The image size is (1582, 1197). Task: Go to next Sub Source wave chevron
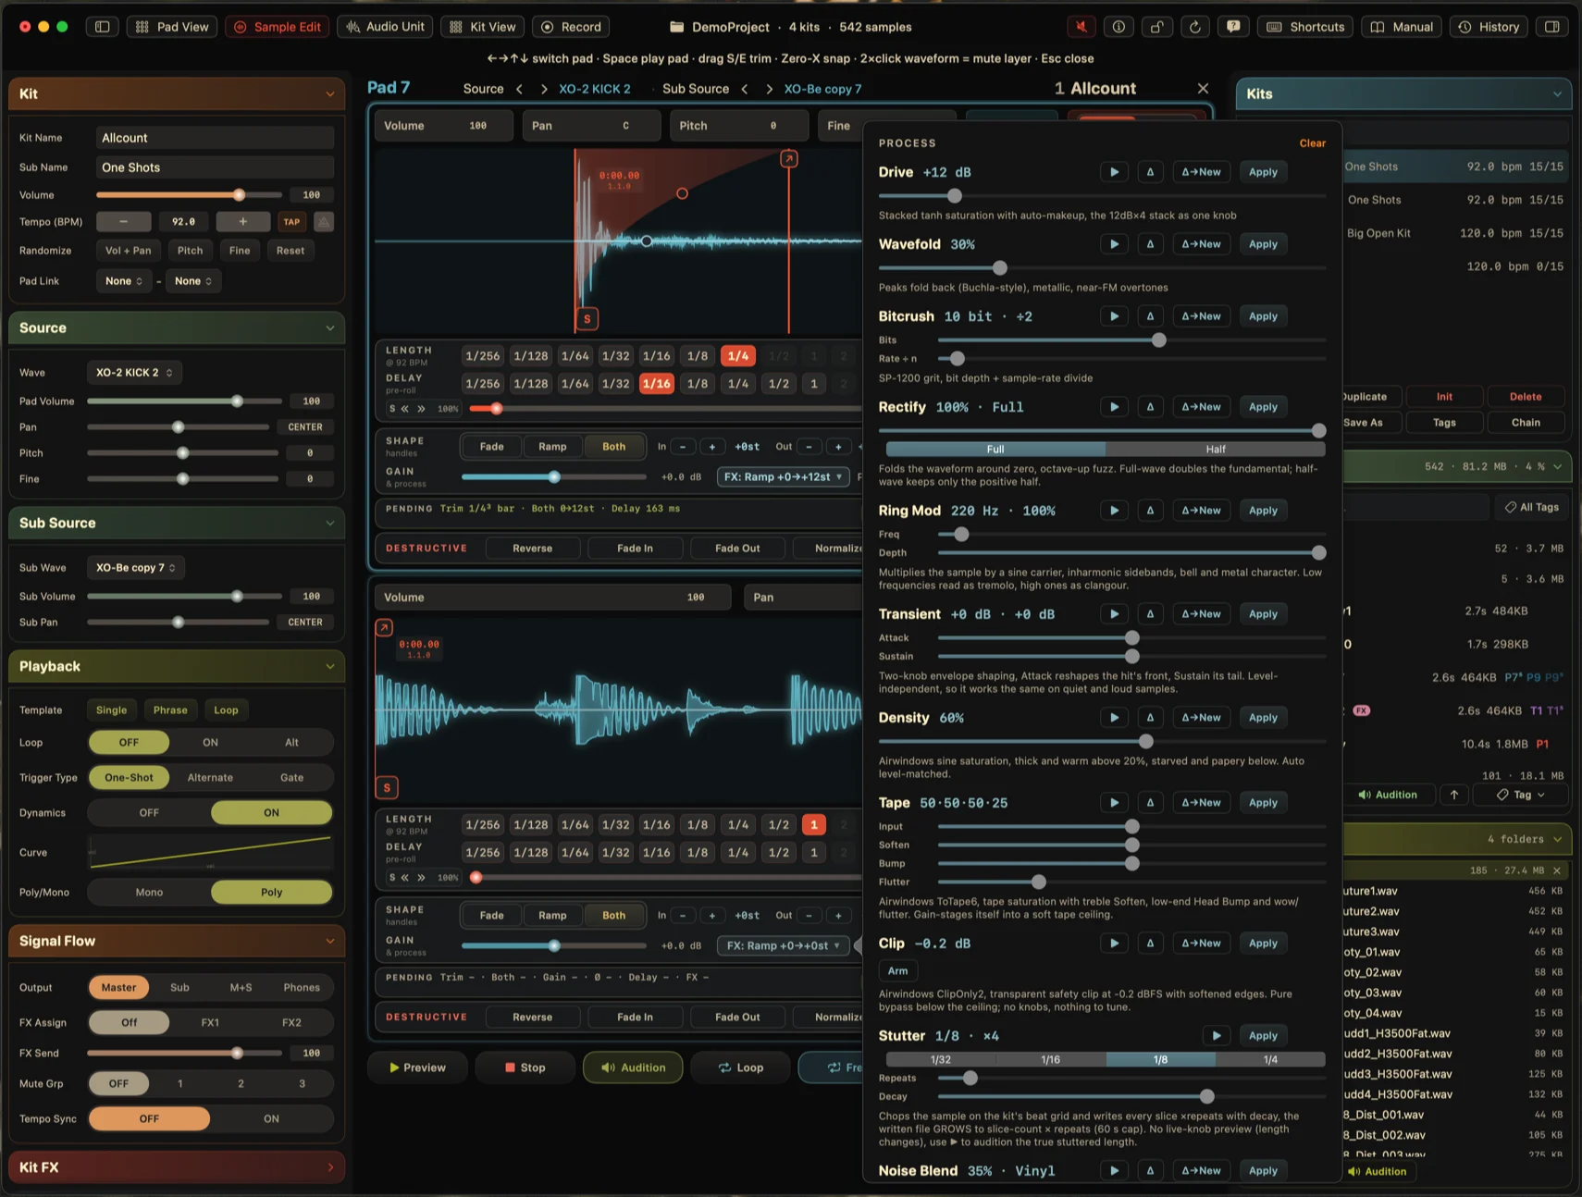point(769,89)
